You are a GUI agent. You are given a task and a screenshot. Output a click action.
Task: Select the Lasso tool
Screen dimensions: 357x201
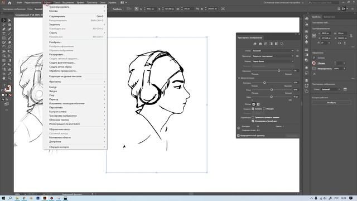[9, 25]
